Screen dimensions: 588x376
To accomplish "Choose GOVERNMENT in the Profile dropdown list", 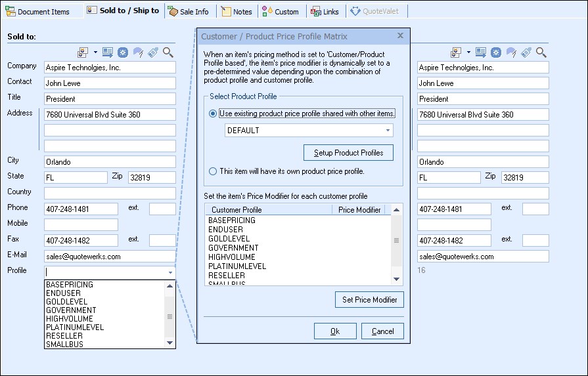I will point(71,310).
